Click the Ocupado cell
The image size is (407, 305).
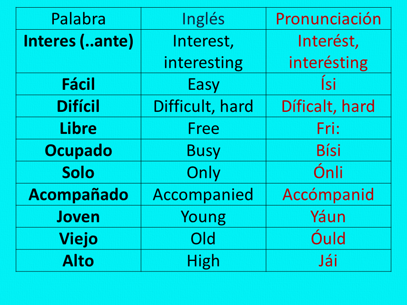[78, 150]
